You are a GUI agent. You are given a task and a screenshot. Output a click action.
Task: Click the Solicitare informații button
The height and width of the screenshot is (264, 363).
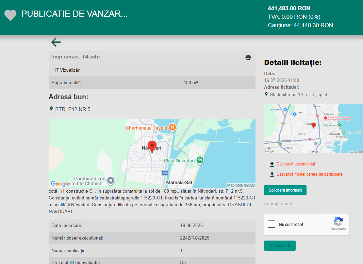coord(285,190)
